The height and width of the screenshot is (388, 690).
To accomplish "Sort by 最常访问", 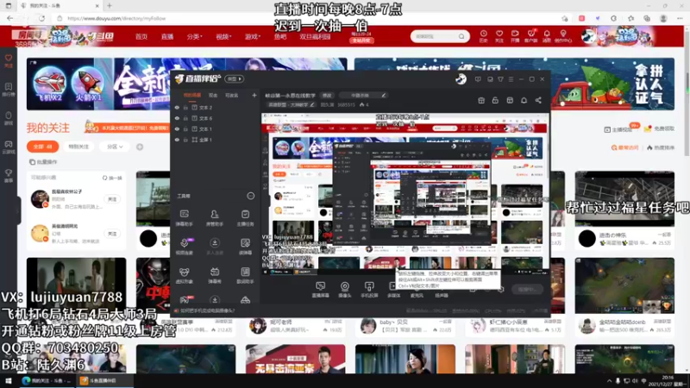I will [x=624, y=147].
